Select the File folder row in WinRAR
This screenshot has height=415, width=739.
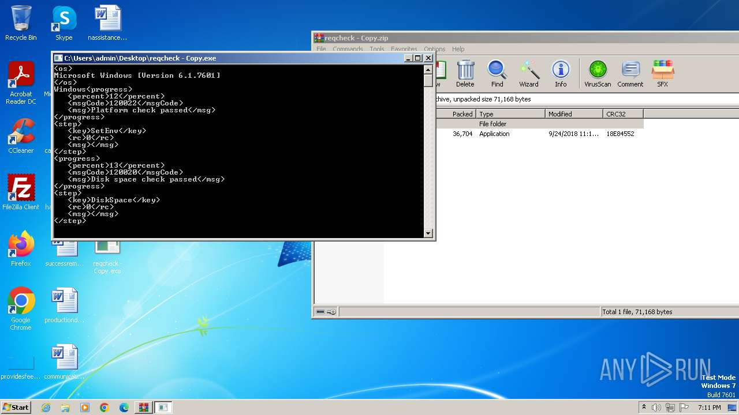coord(539,124)
